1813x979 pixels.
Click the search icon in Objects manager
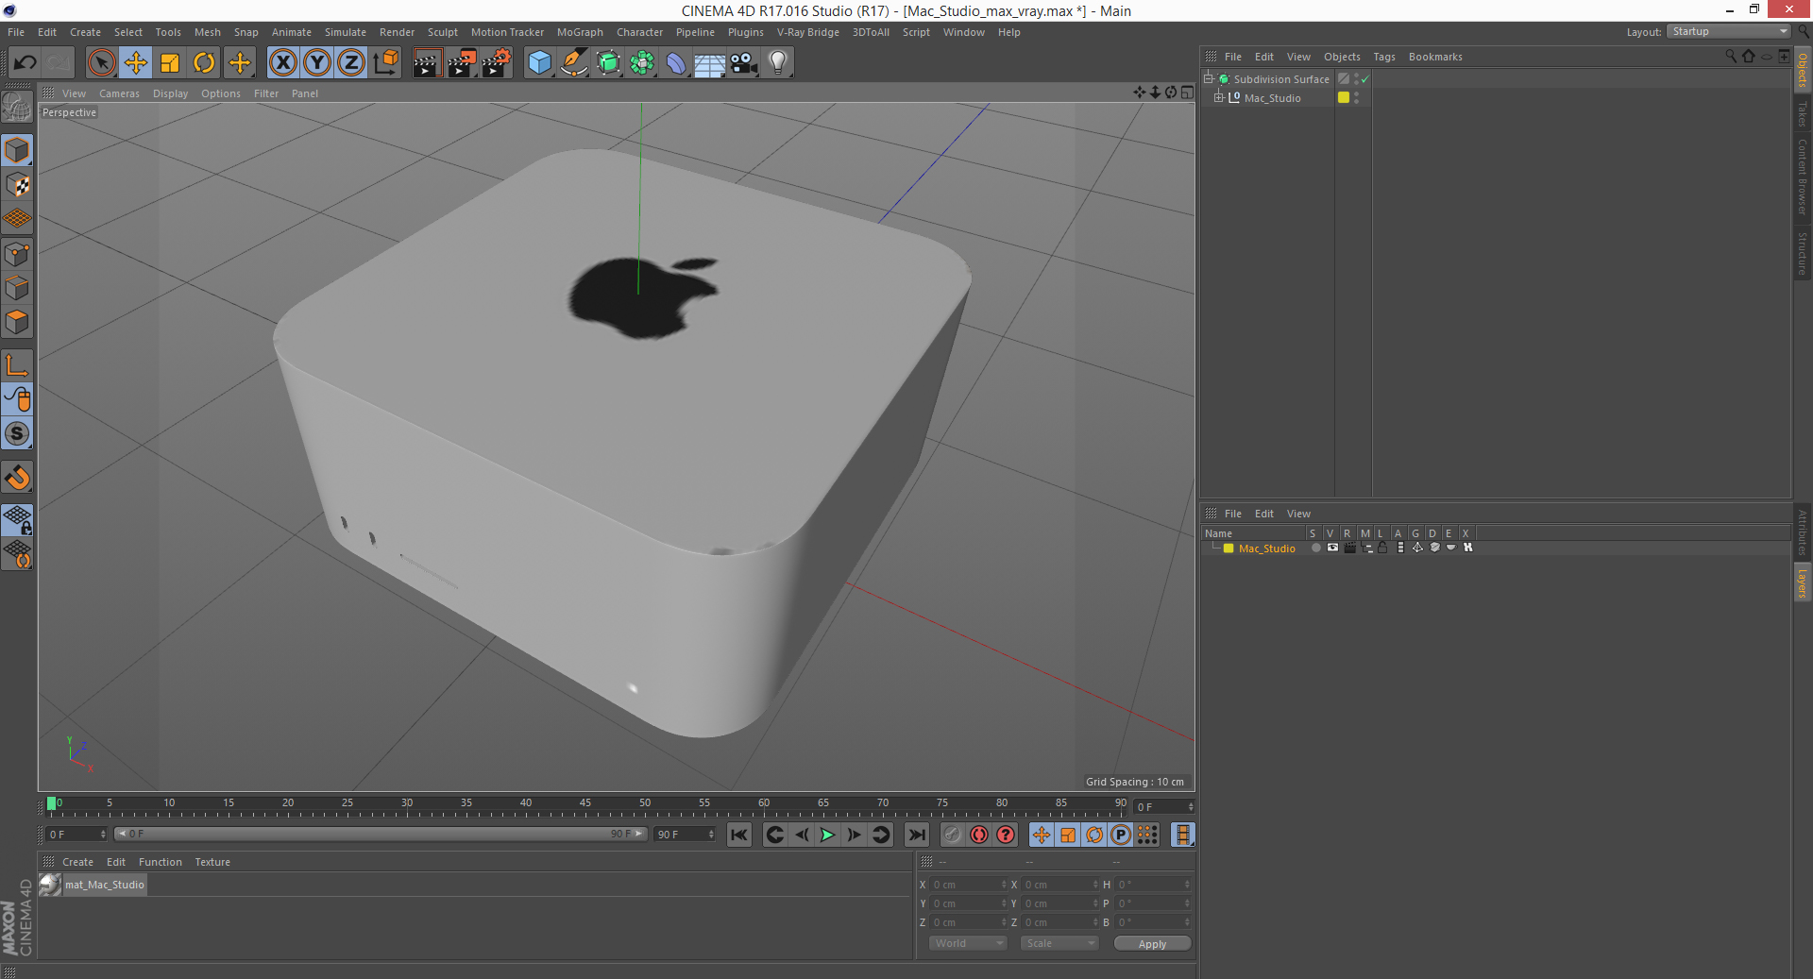tap(1731, 57)
